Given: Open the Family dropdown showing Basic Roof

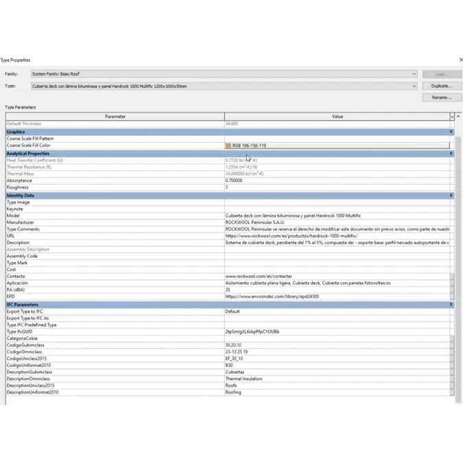Looking at the screenshot, I should tap(224, 74).
